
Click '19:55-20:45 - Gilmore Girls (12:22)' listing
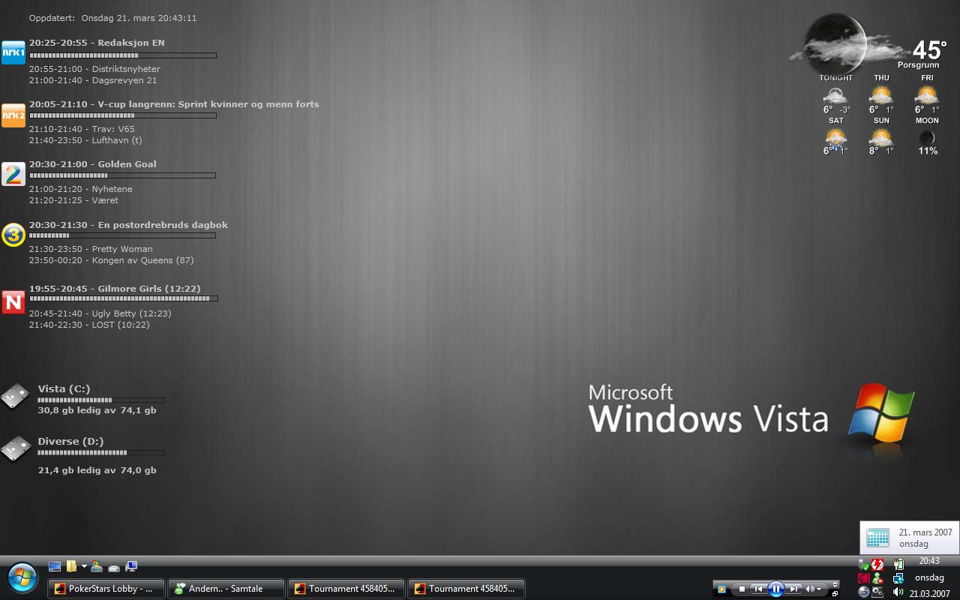coord(115,289)
